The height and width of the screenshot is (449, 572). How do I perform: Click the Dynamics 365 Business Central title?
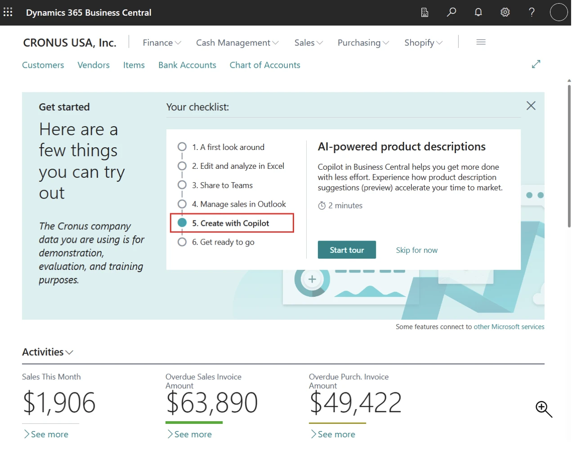point(89,13)
